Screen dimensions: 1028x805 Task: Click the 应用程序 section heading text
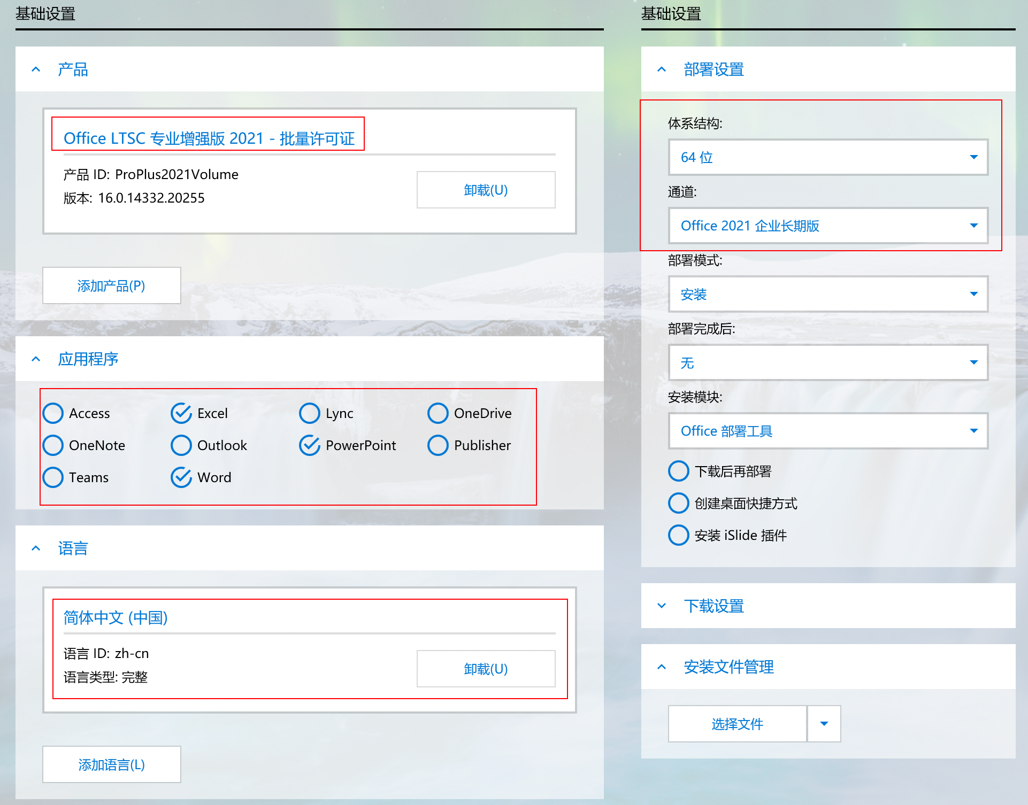point(88,359)
